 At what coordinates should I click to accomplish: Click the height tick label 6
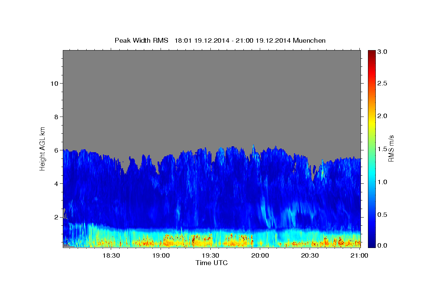coord(56,150)
